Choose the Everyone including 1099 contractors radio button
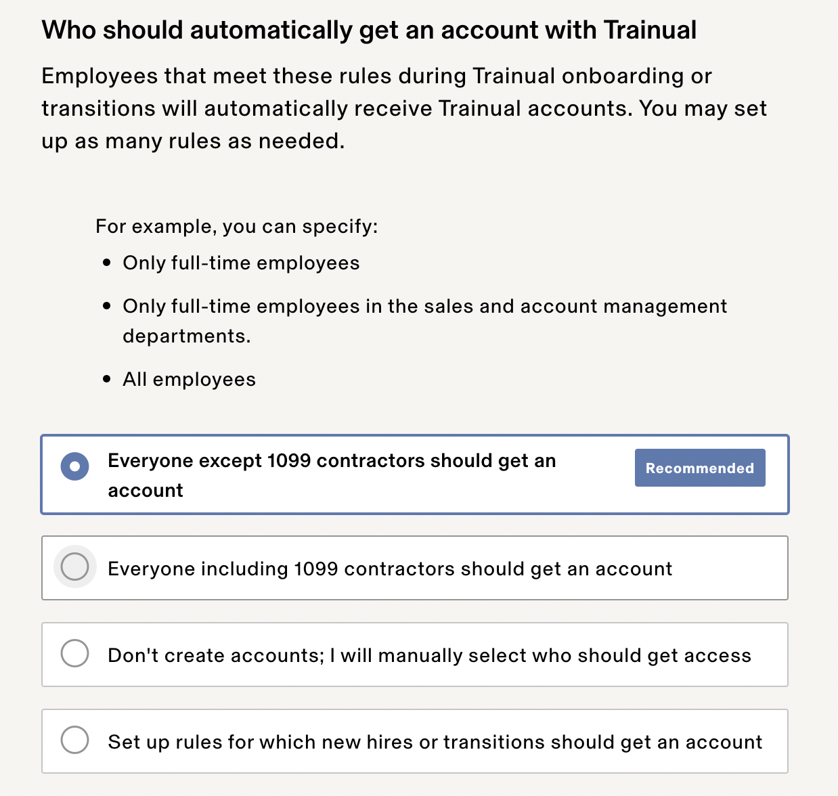This screenshot has width=838, height=796. [74, 567]
